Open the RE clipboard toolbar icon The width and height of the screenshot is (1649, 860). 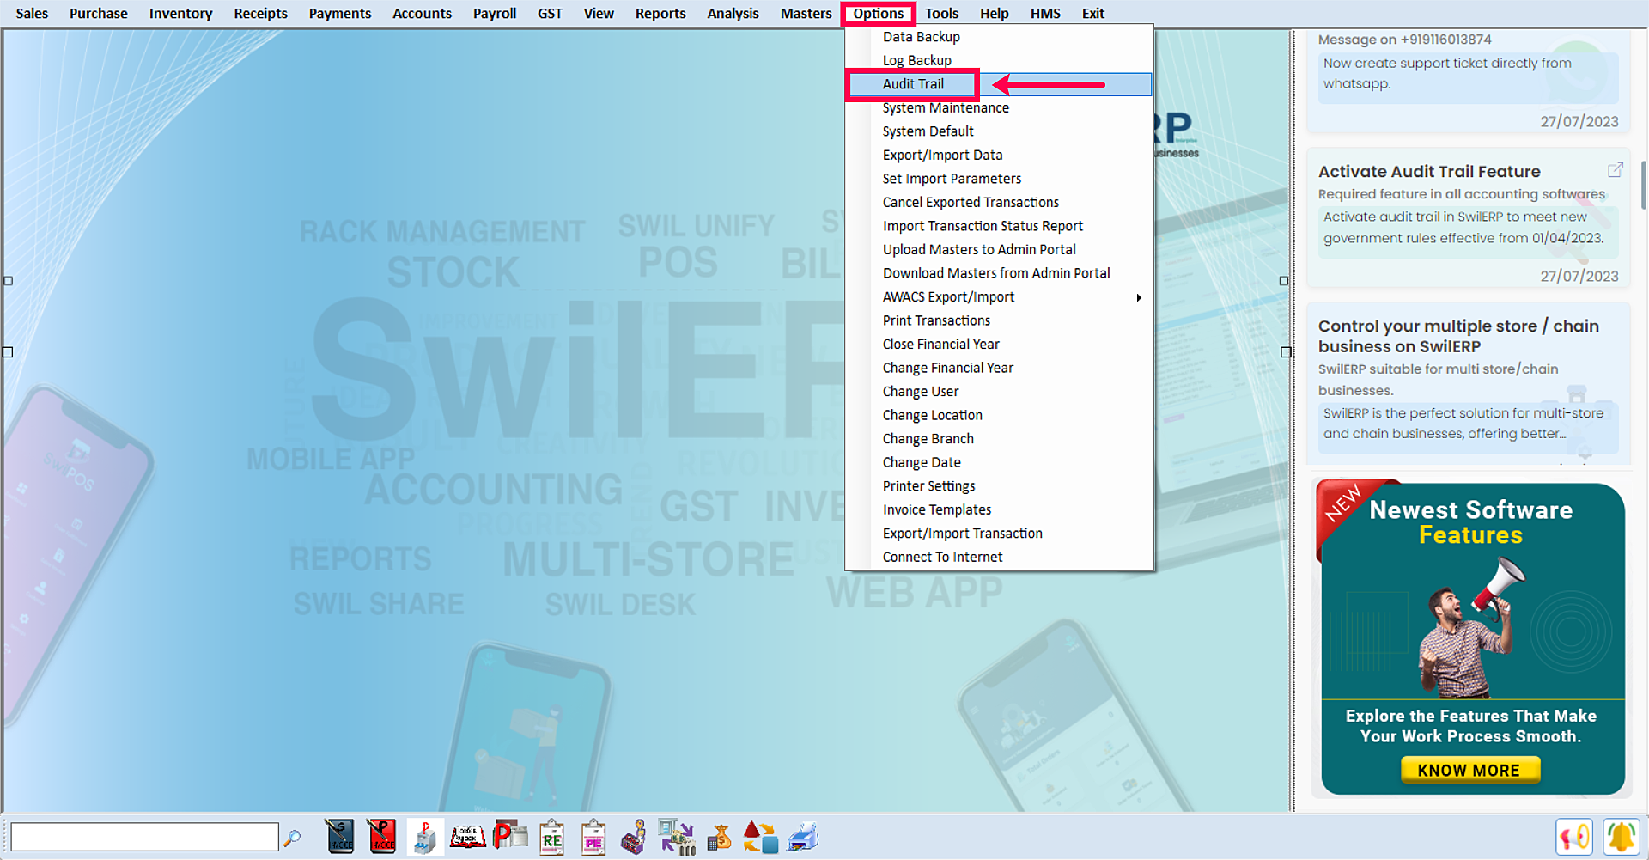pos(551,838)
